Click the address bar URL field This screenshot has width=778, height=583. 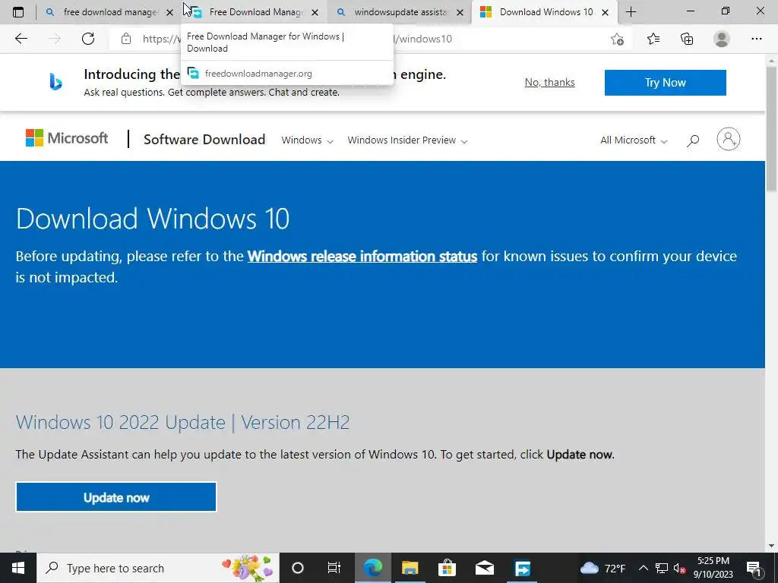point(370,39)
